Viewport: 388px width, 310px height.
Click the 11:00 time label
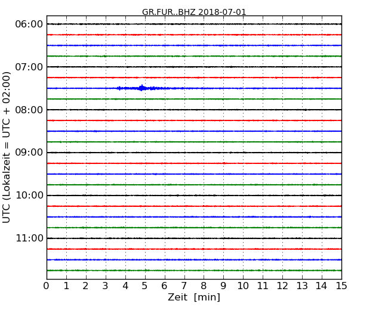(29, 238)
